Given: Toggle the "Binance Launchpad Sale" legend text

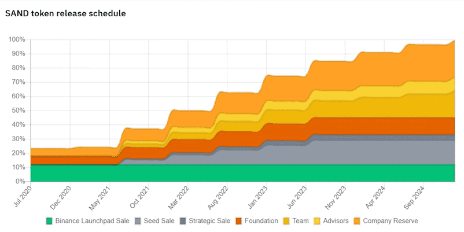Looking at the screenshot, I should point(92,220).
